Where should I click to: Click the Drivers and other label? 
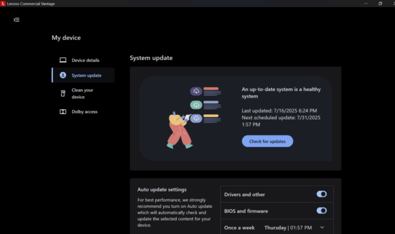pos(245,194)
